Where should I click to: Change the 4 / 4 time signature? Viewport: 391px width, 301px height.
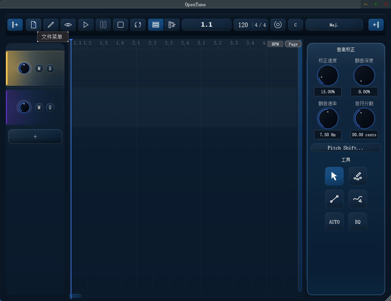[260, 25]
